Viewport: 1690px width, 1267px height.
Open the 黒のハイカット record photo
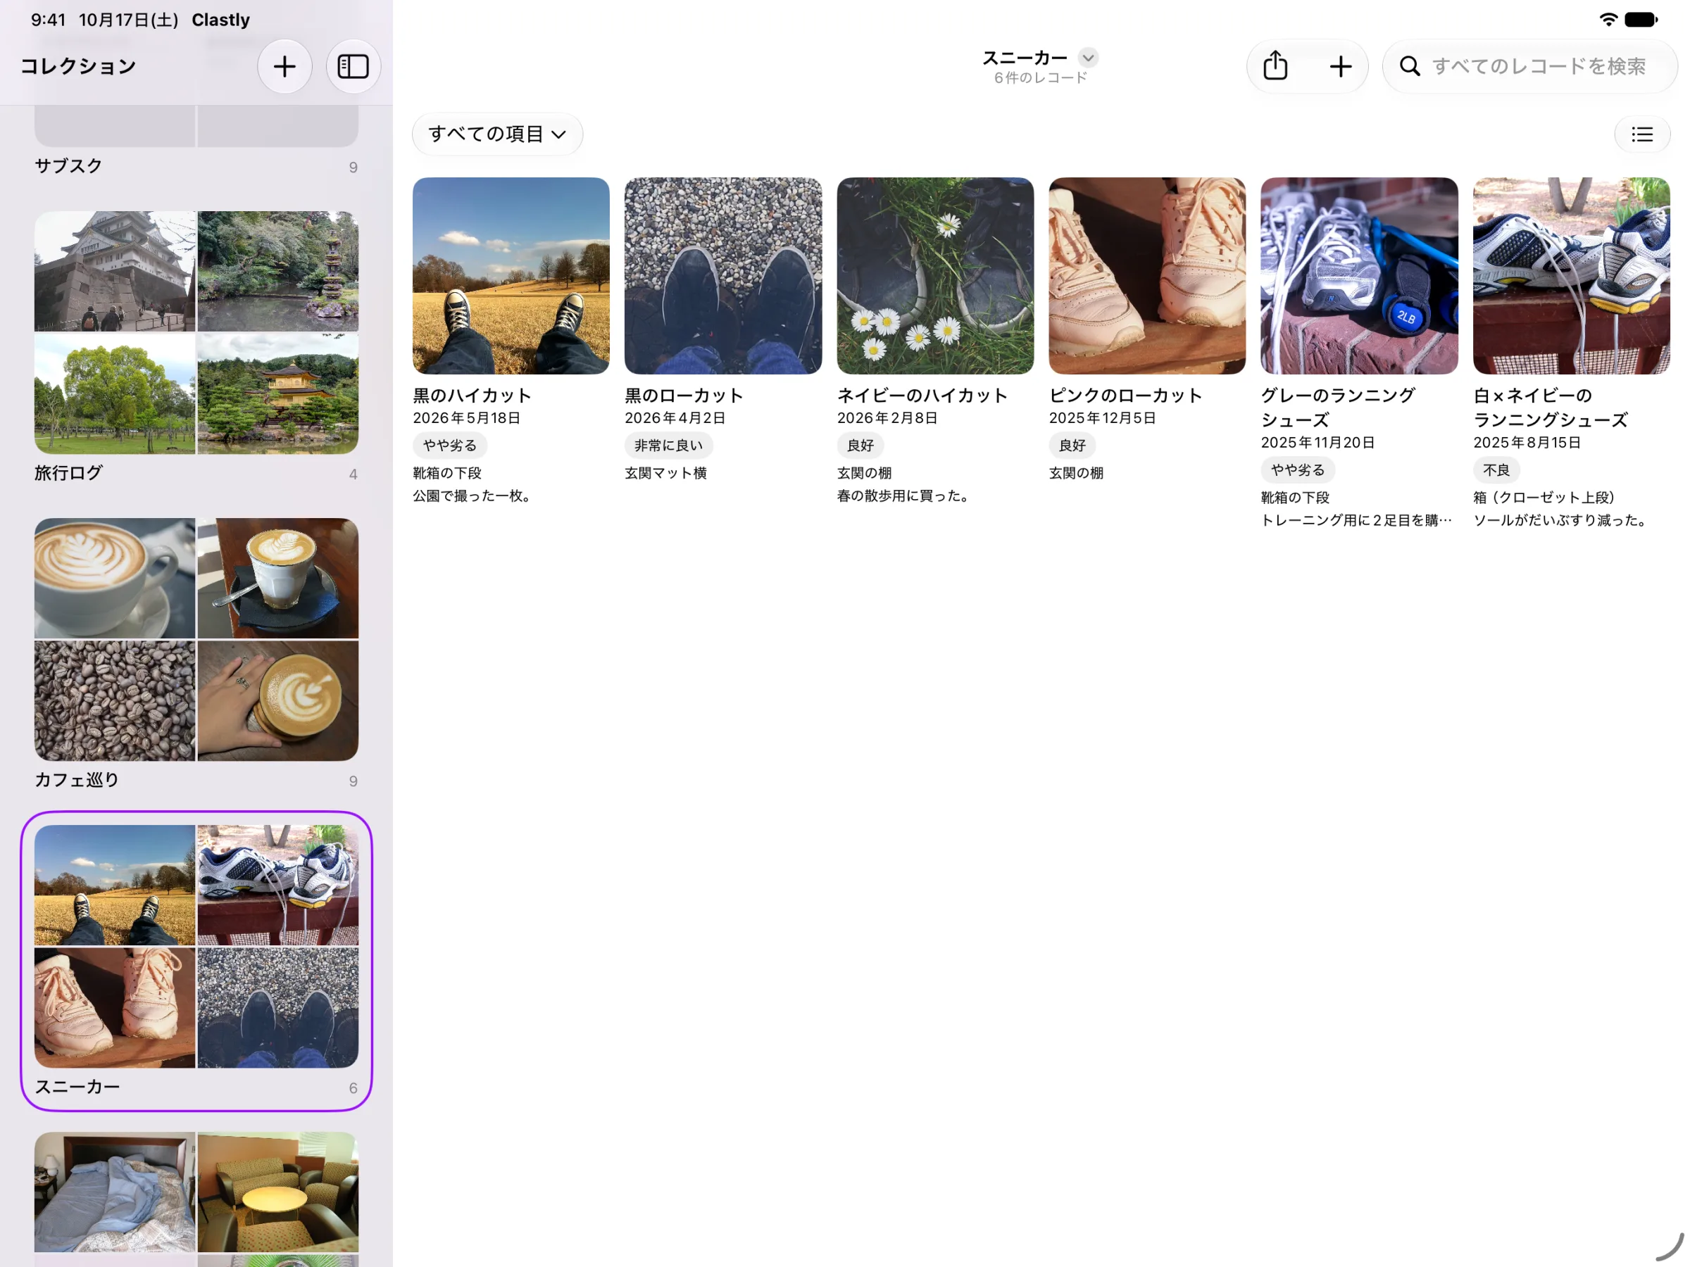(511, 276)
